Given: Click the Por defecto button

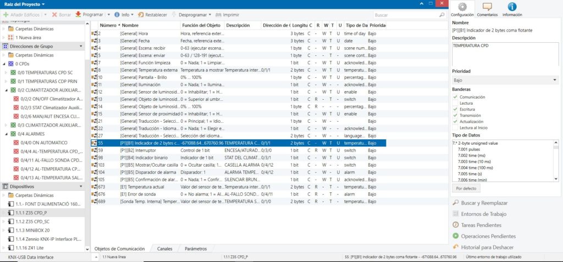Looking at the screenshot, I should 466,188.
